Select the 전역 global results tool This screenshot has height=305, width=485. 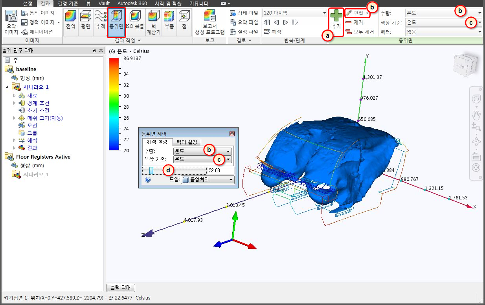pos(71,23)
